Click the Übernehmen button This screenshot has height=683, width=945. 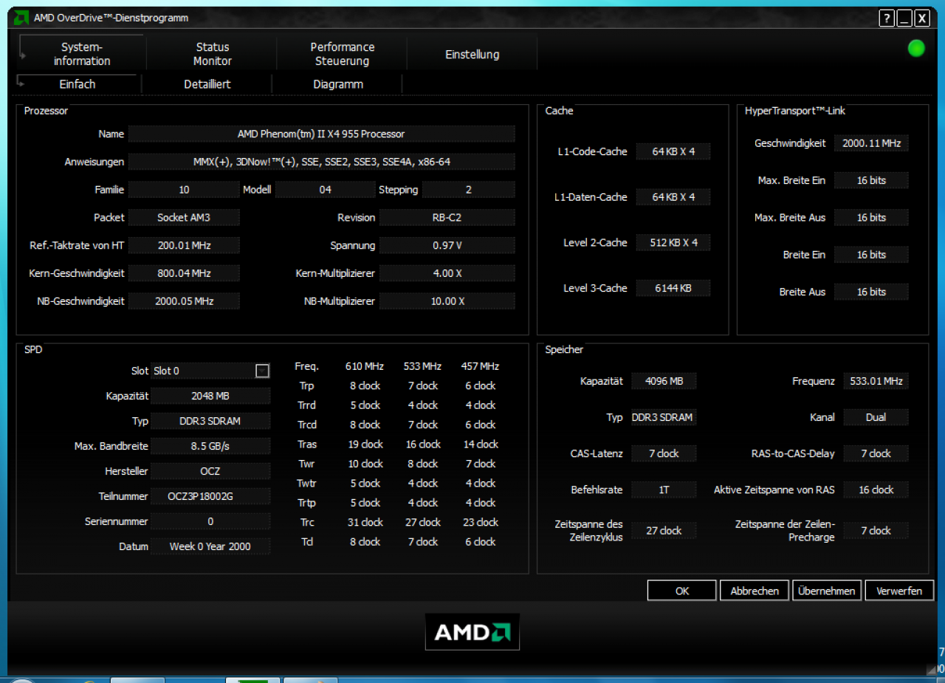pyautogui.click(x=826, y=591)
